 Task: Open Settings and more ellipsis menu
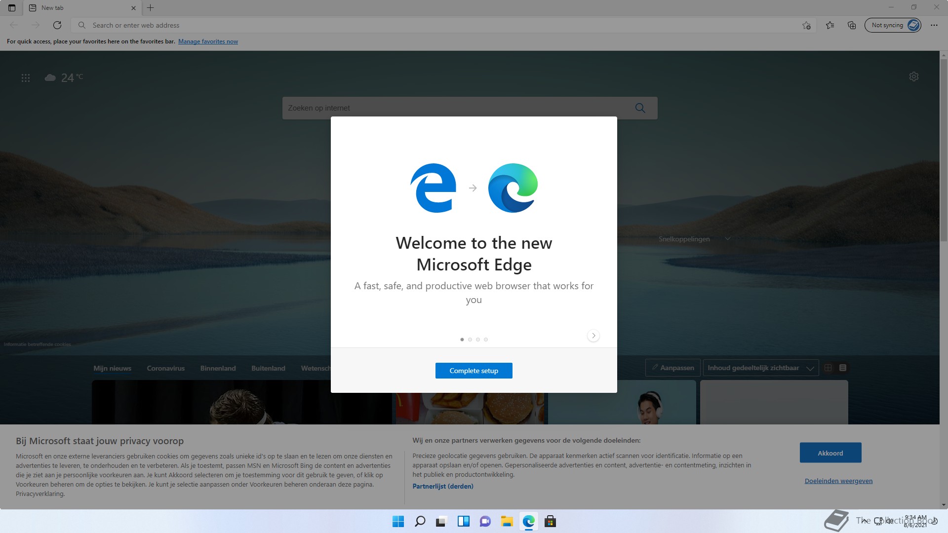[934, 25]
